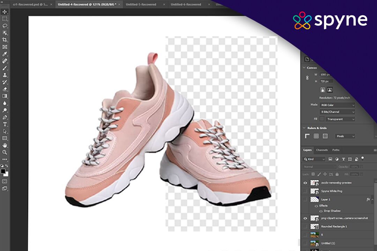Image resolution: width=377 pixels, height=251 pixels.
Task: Select the Crop tool
Action: click(x=5, y=40)
